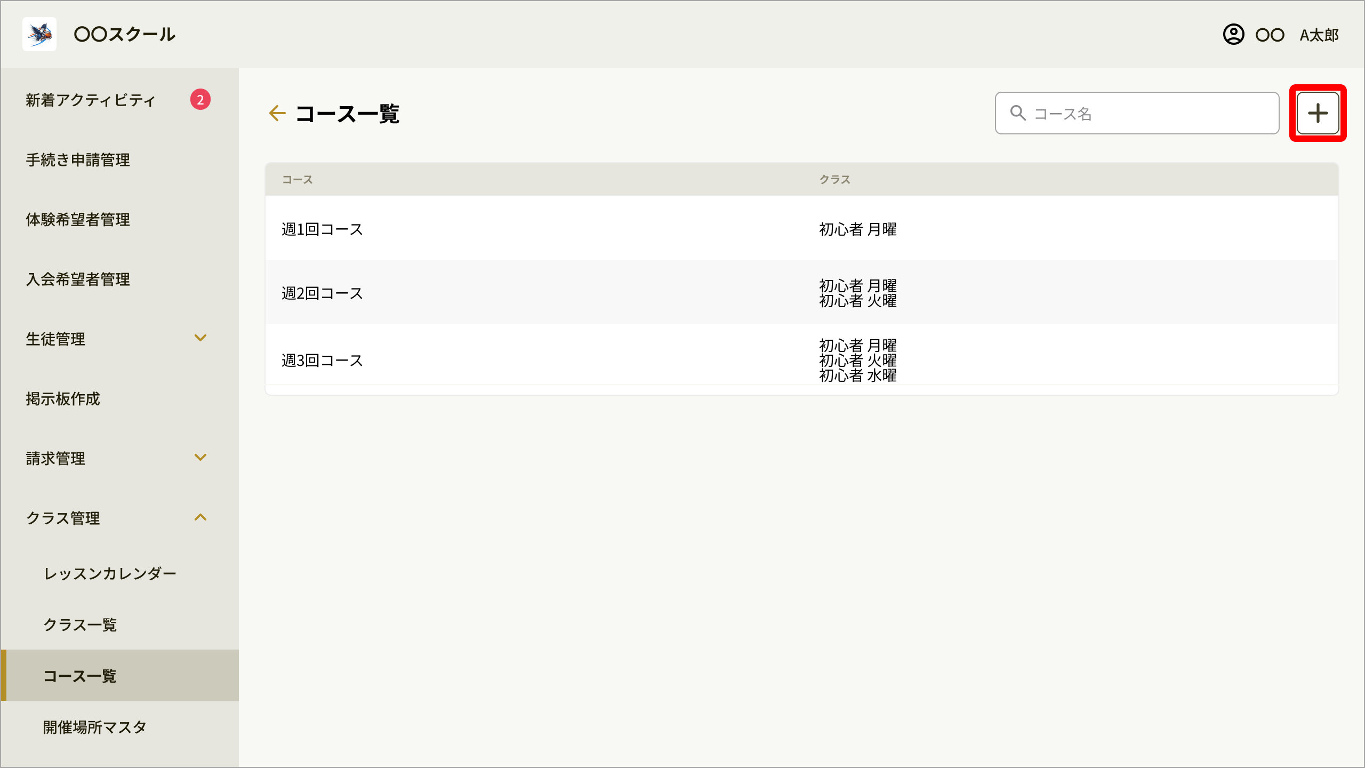Click 初心者 水曜 in 週3回コース row
This screenshot has width=1365, height=768.
(857, 375)
